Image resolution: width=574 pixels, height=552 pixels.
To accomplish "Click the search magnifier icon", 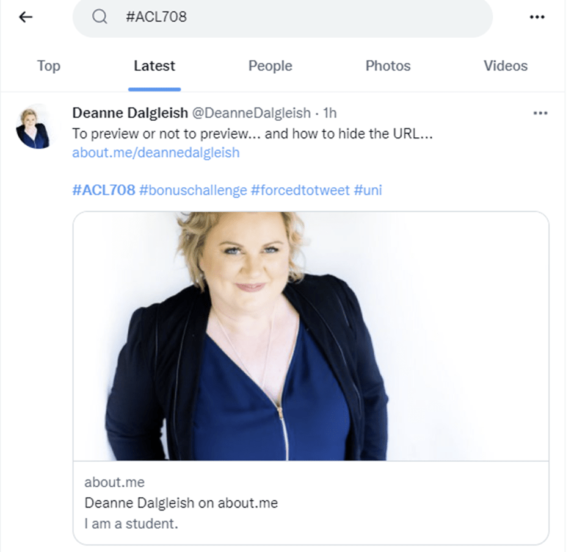I will (100, 17).
